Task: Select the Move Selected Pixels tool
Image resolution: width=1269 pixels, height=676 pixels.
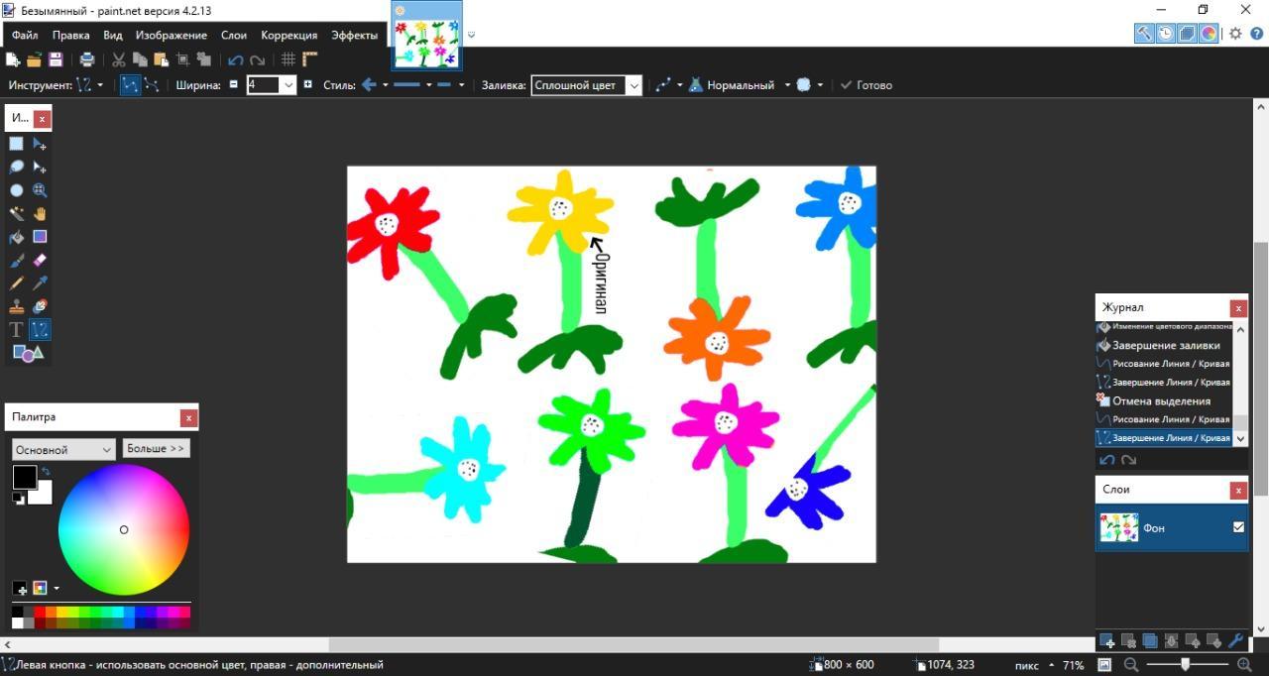Action: coord(40,144)
